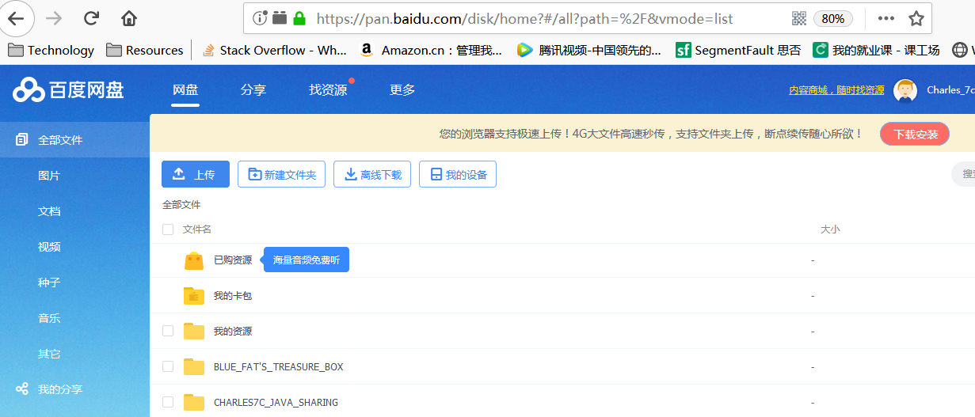The width and height of the screenshot is (975, 417).
Task: Open the 我的卡包 card folder icon
Action: [x=194, y=296]
